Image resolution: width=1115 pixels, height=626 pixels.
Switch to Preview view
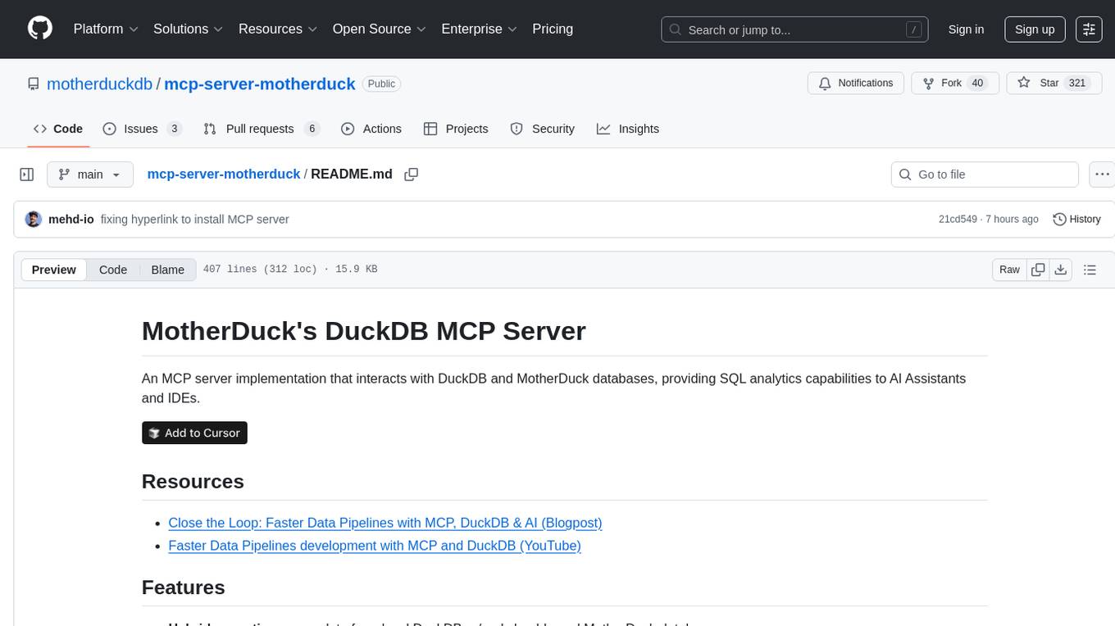[54, 270]
